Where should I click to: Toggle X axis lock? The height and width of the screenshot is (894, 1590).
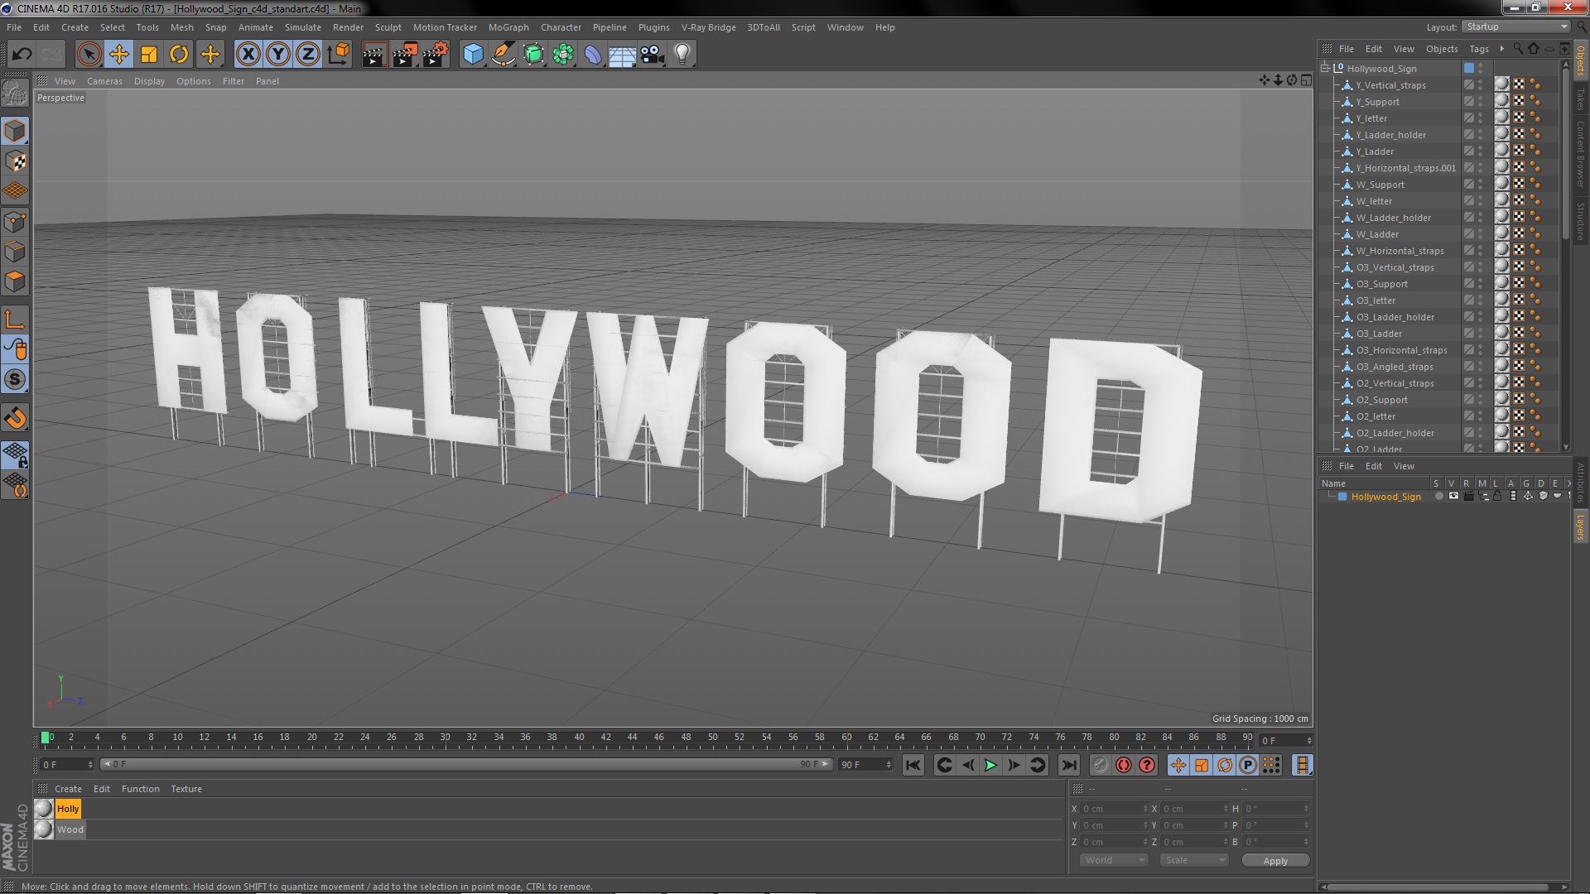coord(248,55)
